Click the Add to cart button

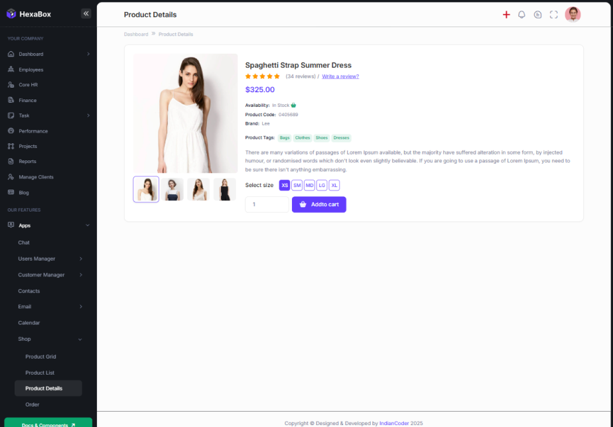319,204
